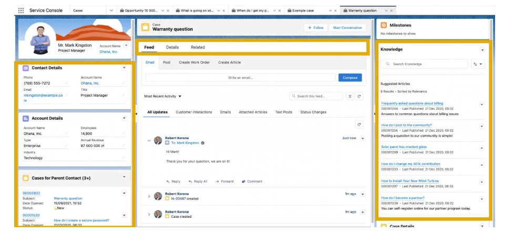Open the Cases navigation dropdown arrow

[x=111, y=10]
